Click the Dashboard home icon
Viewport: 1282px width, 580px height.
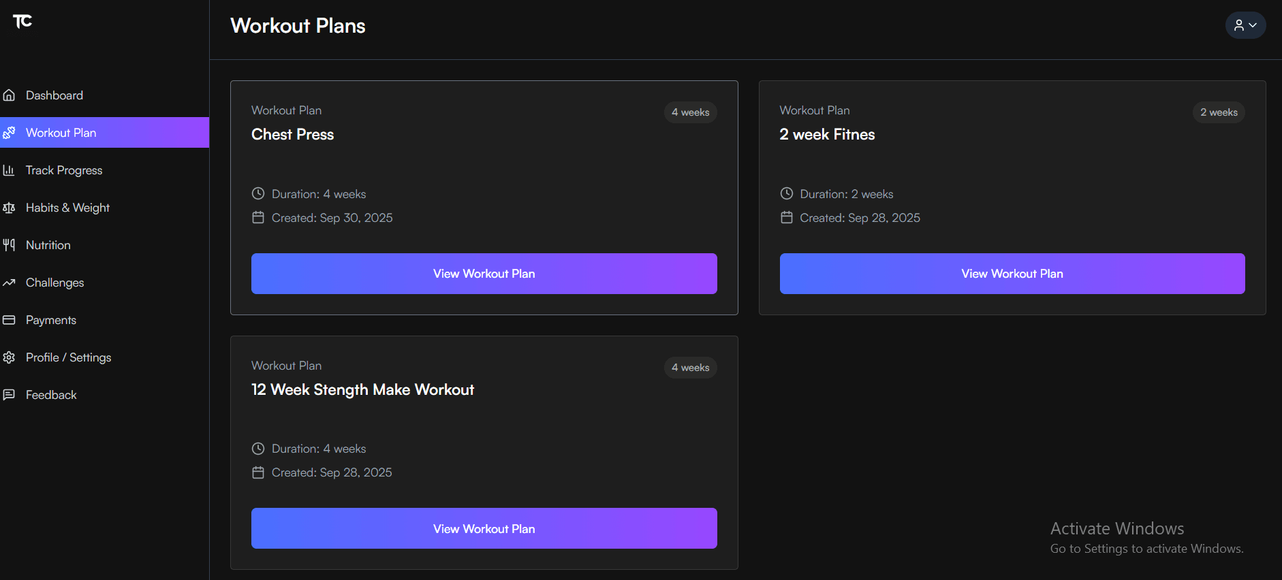(10, 95)
